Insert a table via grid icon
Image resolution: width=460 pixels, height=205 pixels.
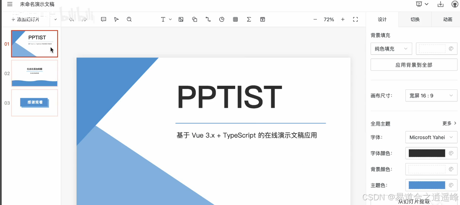click(235, 19)
